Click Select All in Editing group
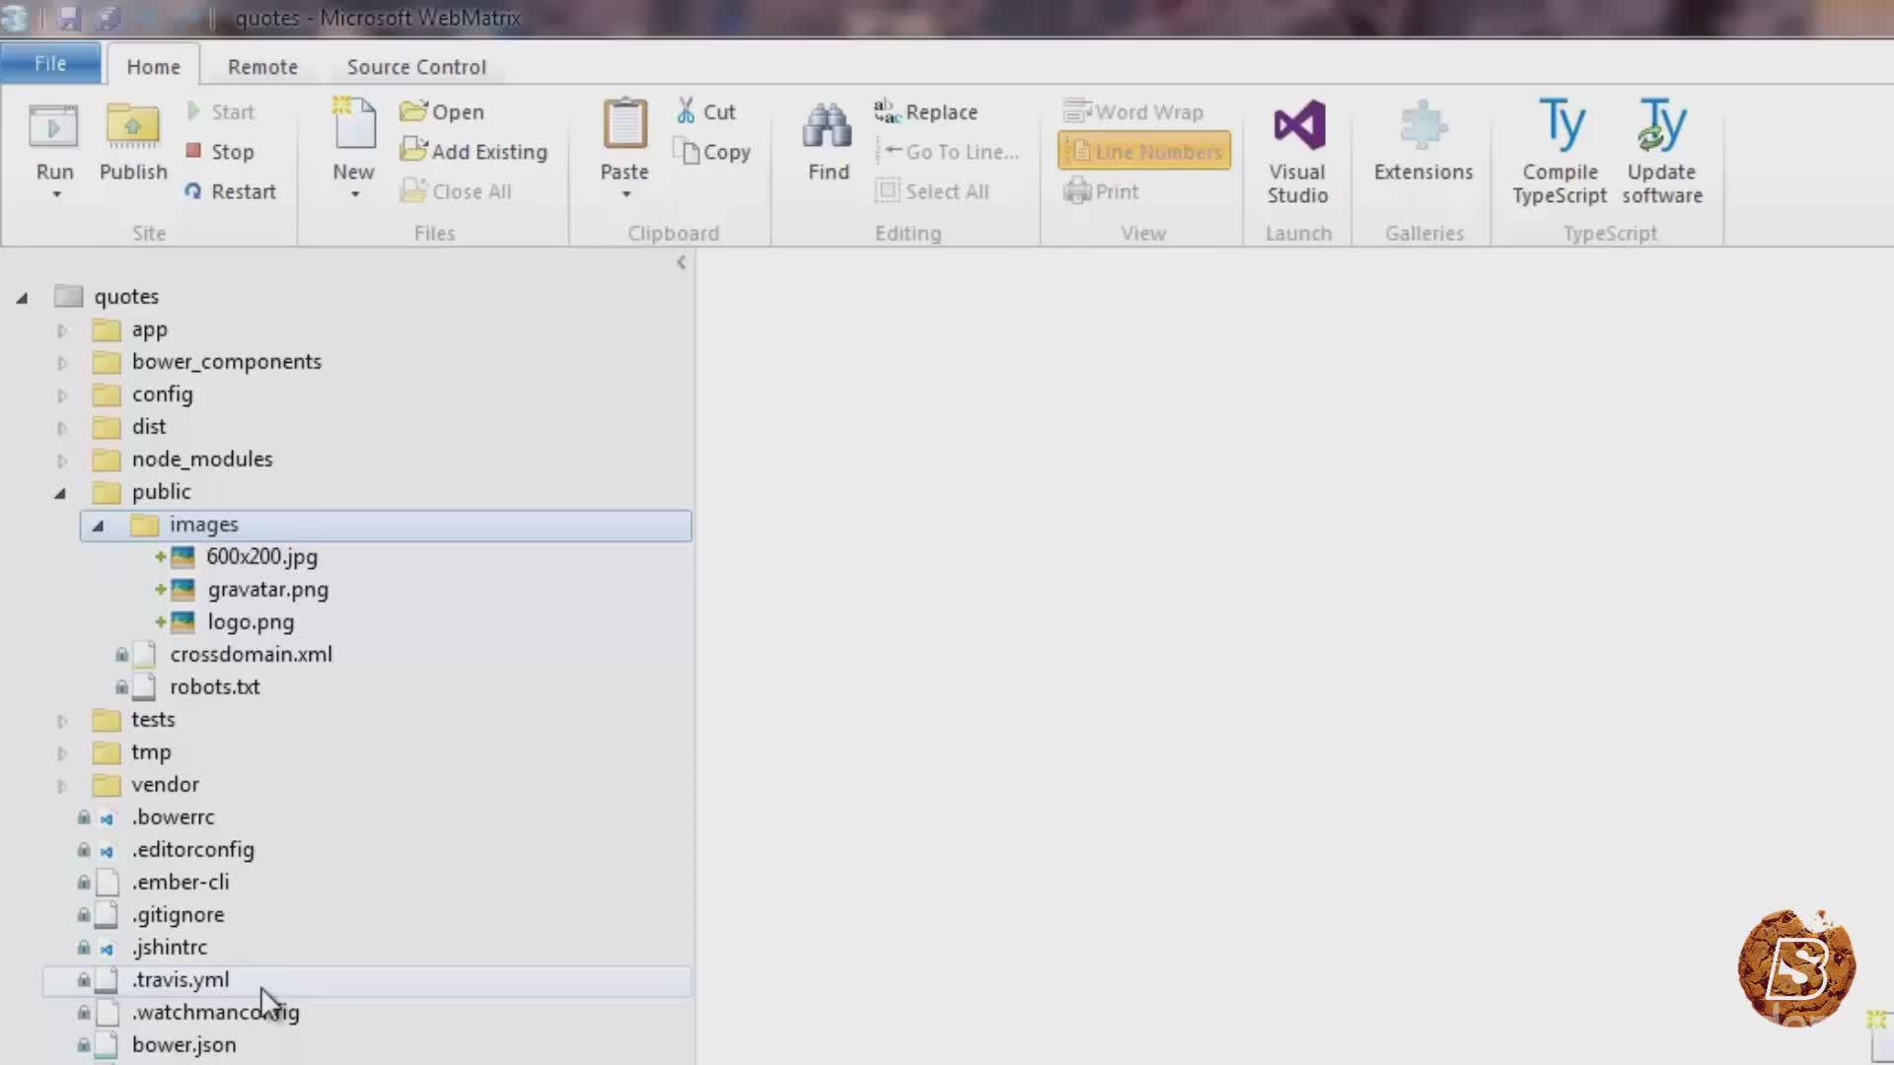The height and width of the screenshot is (1065, 1894). coord(932,191)
